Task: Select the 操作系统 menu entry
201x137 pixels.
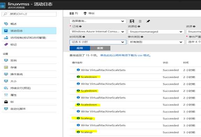Action: coord(29,74)
